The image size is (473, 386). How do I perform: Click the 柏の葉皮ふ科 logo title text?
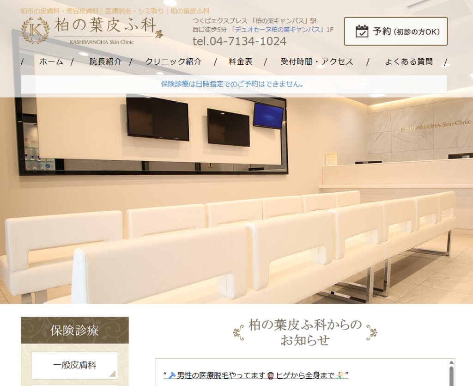tap(105, 25)
